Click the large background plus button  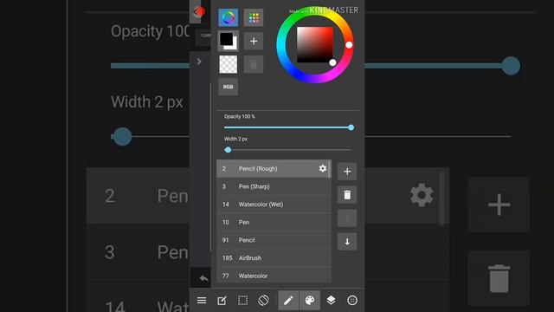pos(499,205)
